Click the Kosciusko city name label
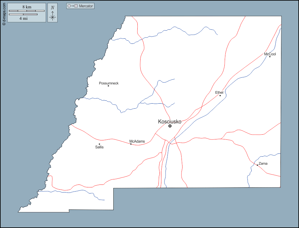299x228 pixels. coord(170,122)
